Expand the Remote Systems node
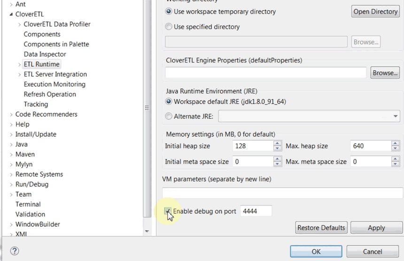 click(11, 175)
